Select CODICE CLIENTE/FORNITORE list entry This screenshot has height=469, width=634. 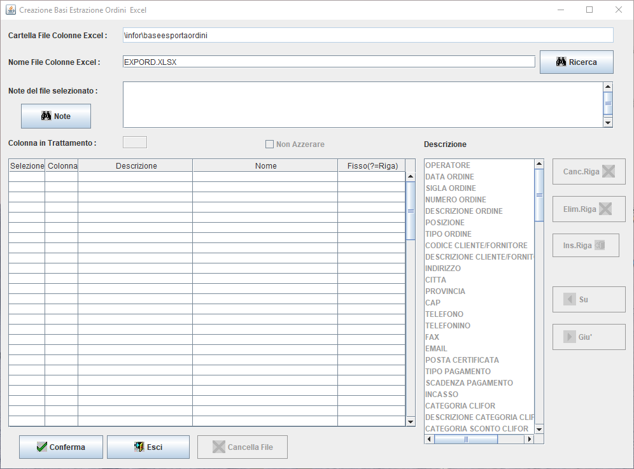479,246
